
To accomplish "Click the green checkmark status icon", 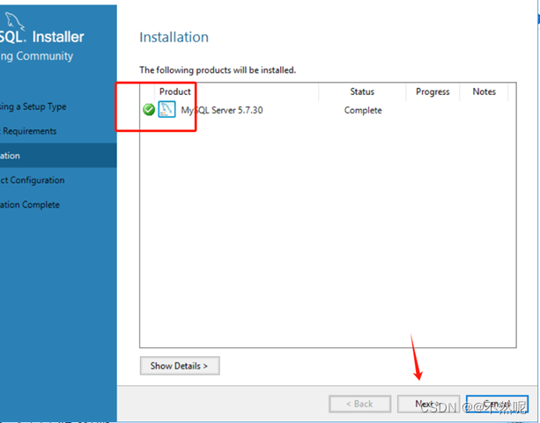I will [x=149, y=110].
